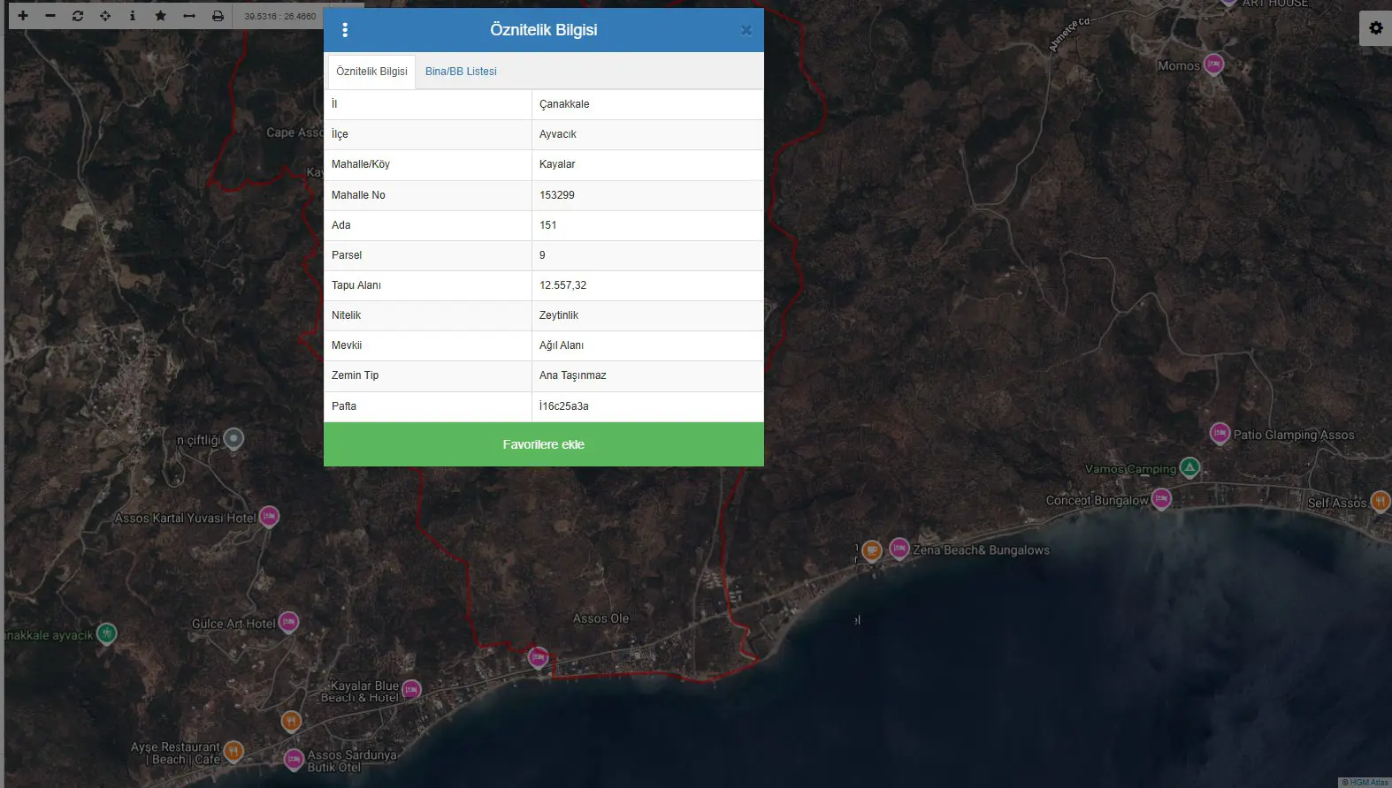The image size is (1392, 788).
Task: Click the Concept Bungalow hotel pin
Action: 1161,499
